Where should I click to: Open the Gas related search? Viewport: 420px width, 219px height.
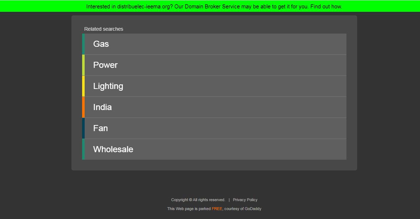[x=101, y=44]
